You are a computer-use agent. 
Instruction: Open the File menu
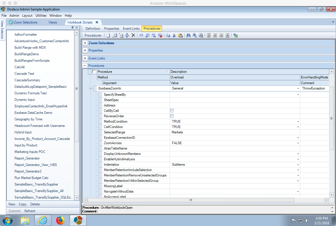click(x=4, y=15)
